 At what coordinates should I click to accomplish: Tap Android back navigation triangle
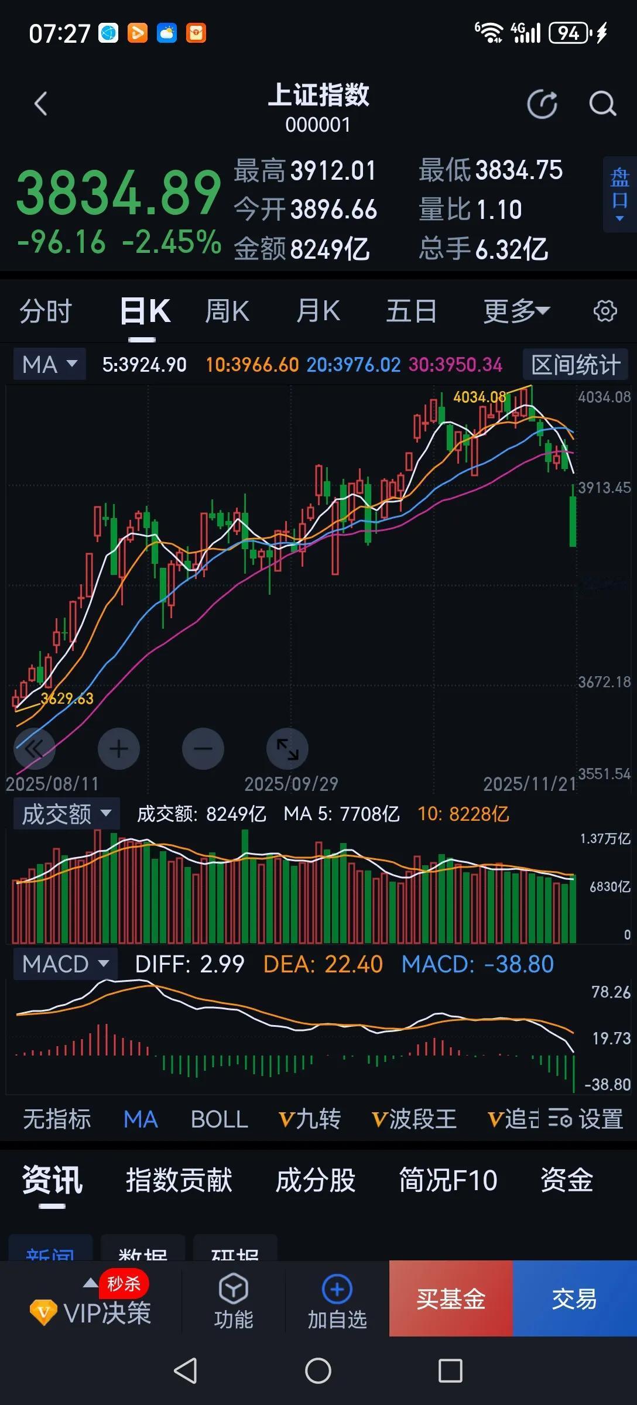click(x=186, y=1370)
